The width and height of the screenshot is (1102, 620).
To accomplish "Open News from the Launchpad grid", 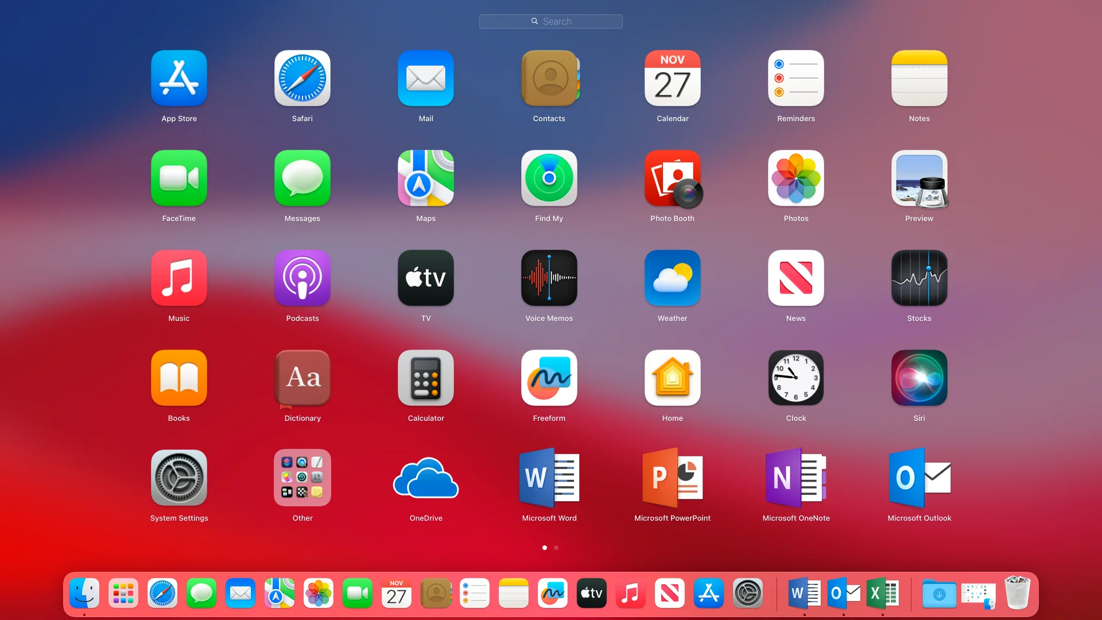I will pyautogui.click(x=796, y=278).
